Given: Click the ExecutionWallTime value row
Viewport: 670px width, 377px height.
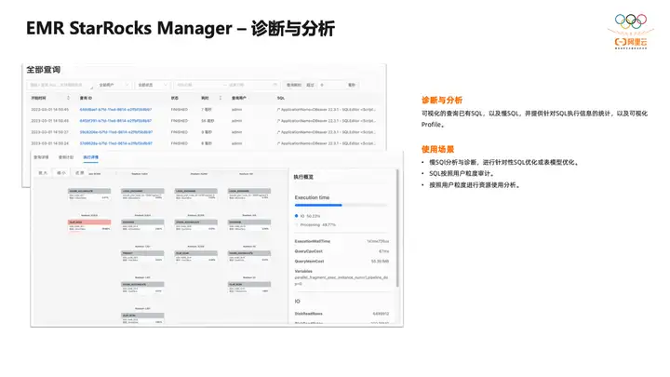Looking at the screenshot, I should click(x=342, y=241).
